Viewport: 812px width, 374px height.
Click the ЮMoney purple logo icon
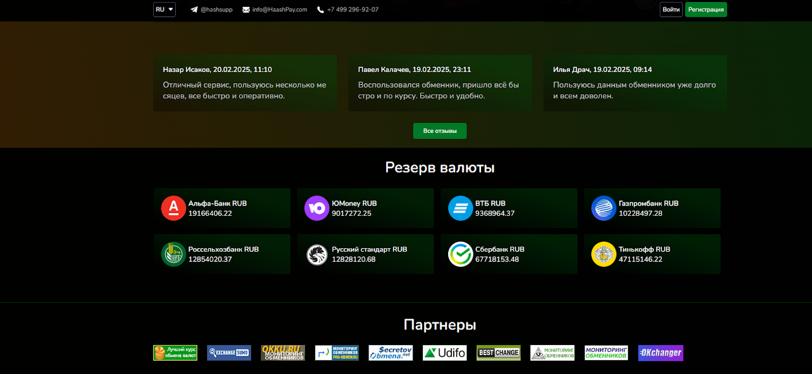coord(317,208)
